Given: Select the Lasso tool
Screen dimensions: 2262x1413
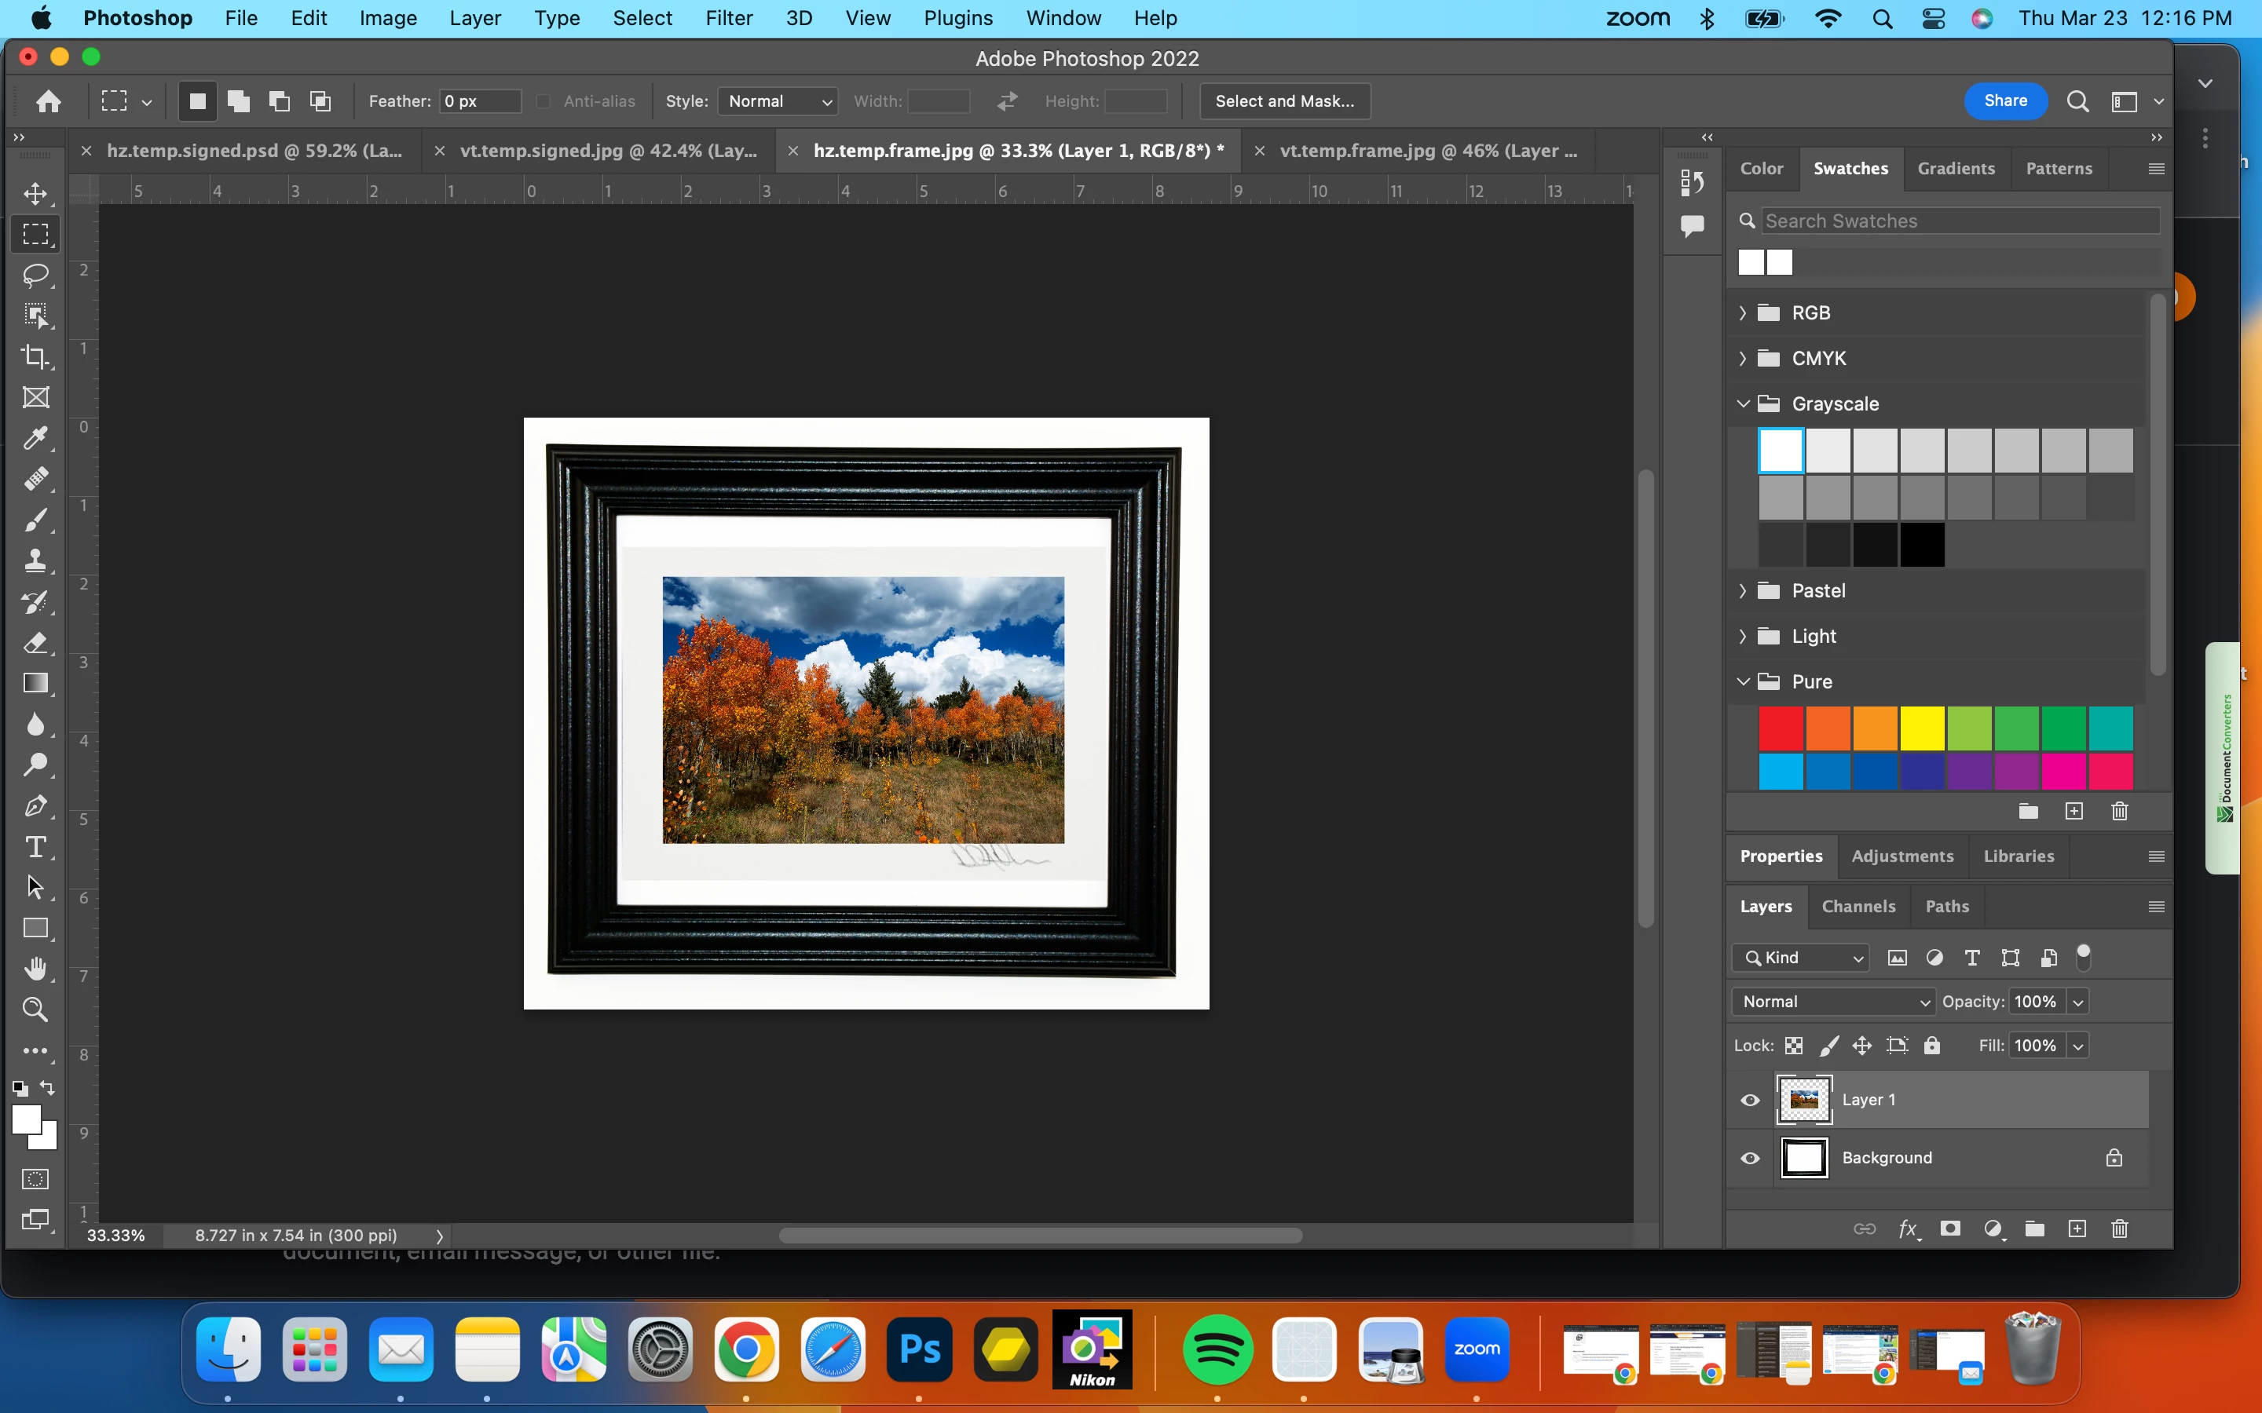Looking at the screenshot, I should pos(35,275).
